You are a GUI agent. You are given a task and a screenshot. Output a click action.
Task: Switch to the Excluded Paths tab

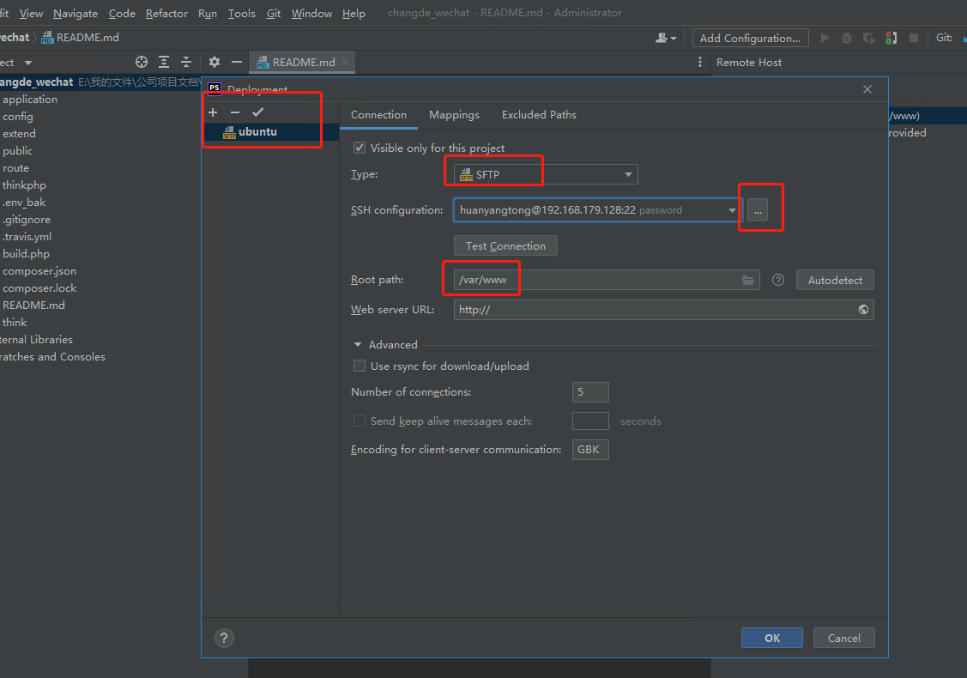[539, 115]
